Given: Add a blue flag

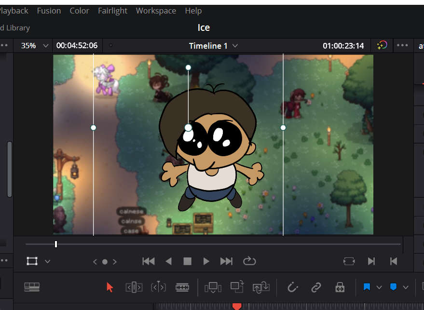Looking at the screenshot, I should click(x=367, y=287).
